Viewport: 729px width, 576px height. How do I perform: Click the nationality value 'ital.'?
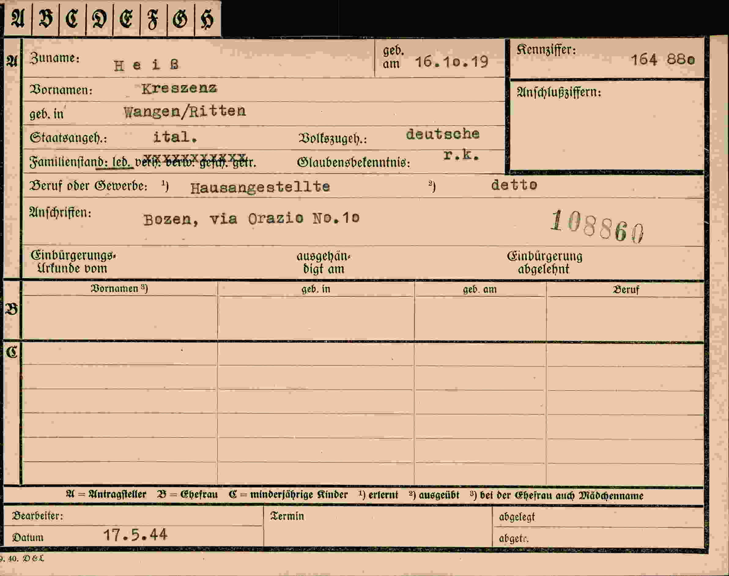point(175,137)
